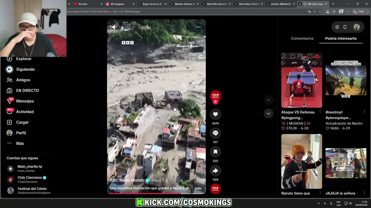Open the system volume speaker icon
Image resolution: width=371 pixels, height=208 pixels.
(350, 203)
